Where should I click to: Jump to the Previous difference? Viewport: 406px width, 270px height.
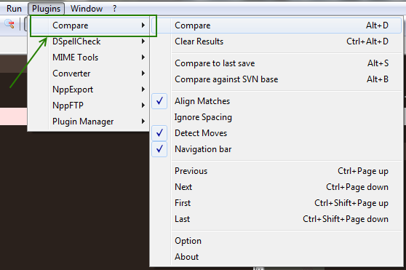point(276,171)
